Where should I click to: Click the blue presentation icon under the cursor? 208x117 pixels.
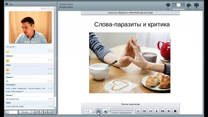(99, 111)
